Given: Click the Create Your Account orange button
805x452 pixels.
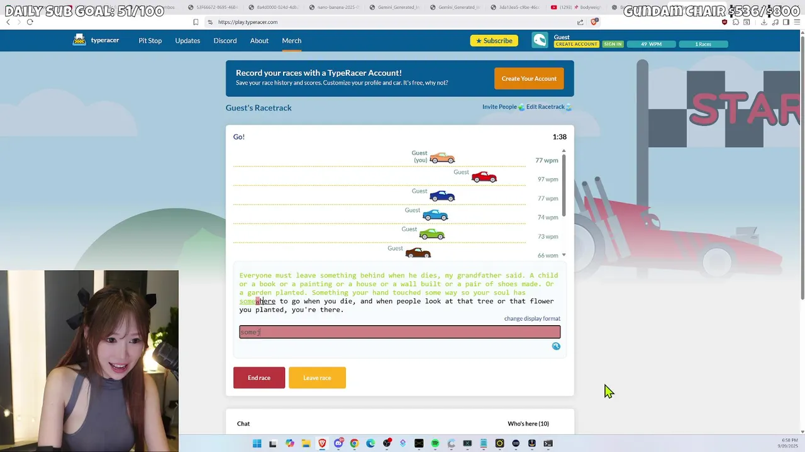Looking at the screenshot, I should click(x=529, y=78).
